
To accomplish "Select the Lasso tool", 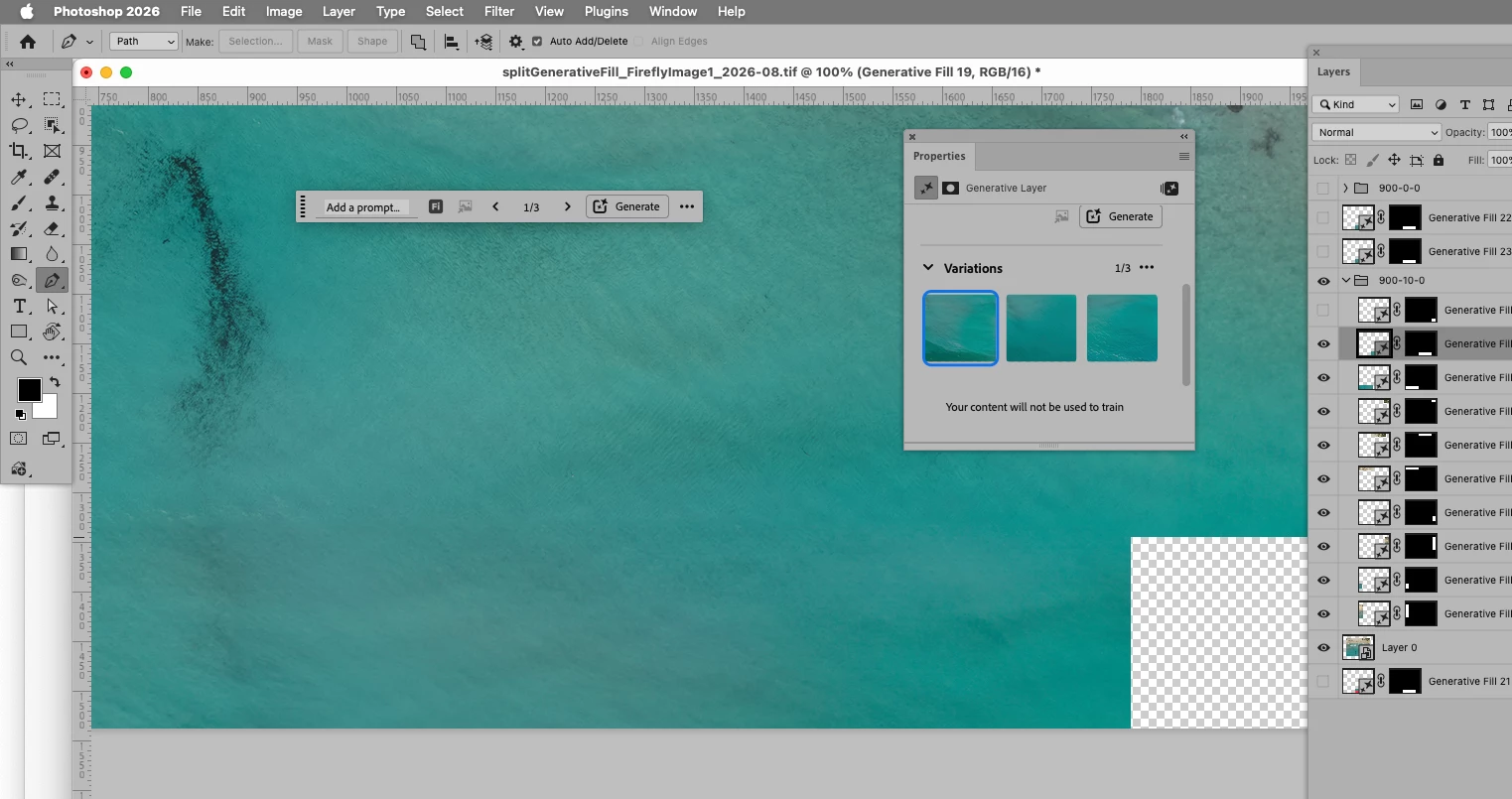I will pyautogui.click(x=19, y=125).
